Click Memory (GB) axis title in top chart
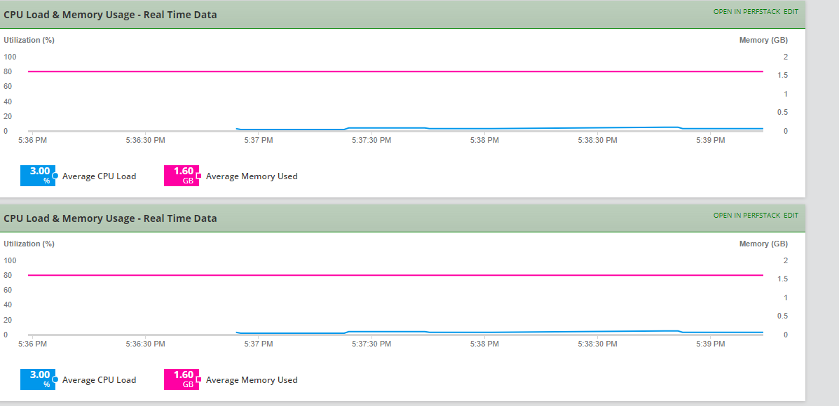 point(763,39)
